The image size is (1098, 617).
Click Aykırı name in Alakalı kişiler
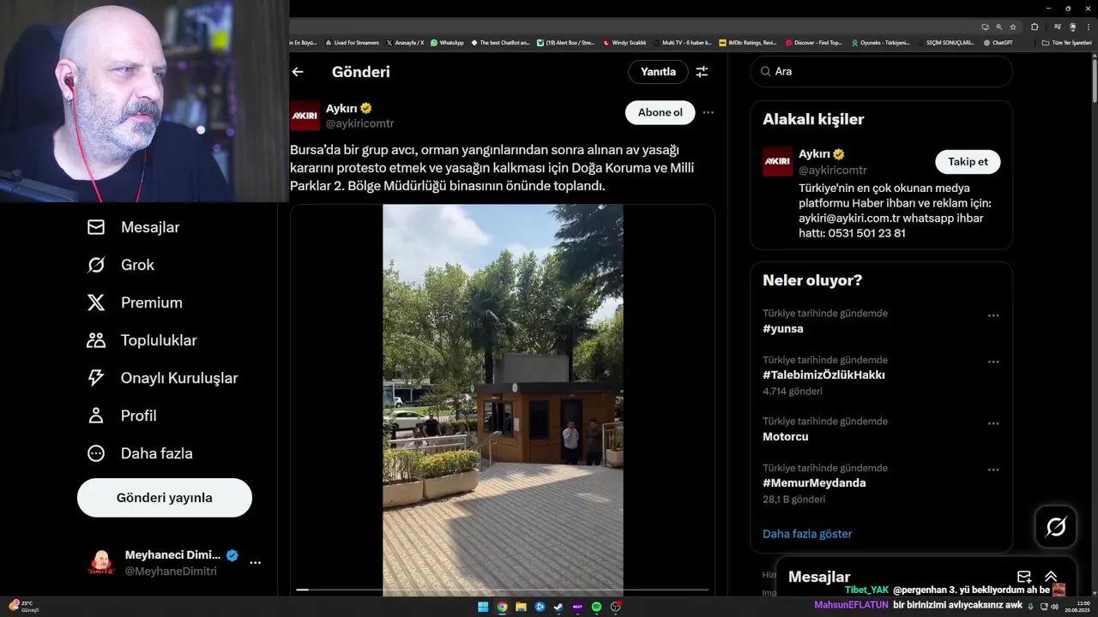point(814,154)
